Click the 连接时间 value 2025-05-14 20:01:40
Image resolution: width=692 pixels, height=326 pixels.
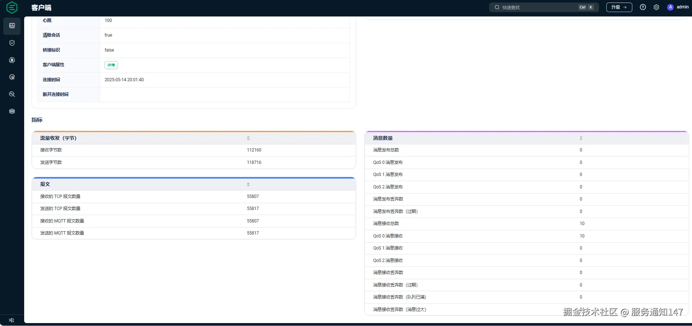pyautogui.click(x=124, y=80)
